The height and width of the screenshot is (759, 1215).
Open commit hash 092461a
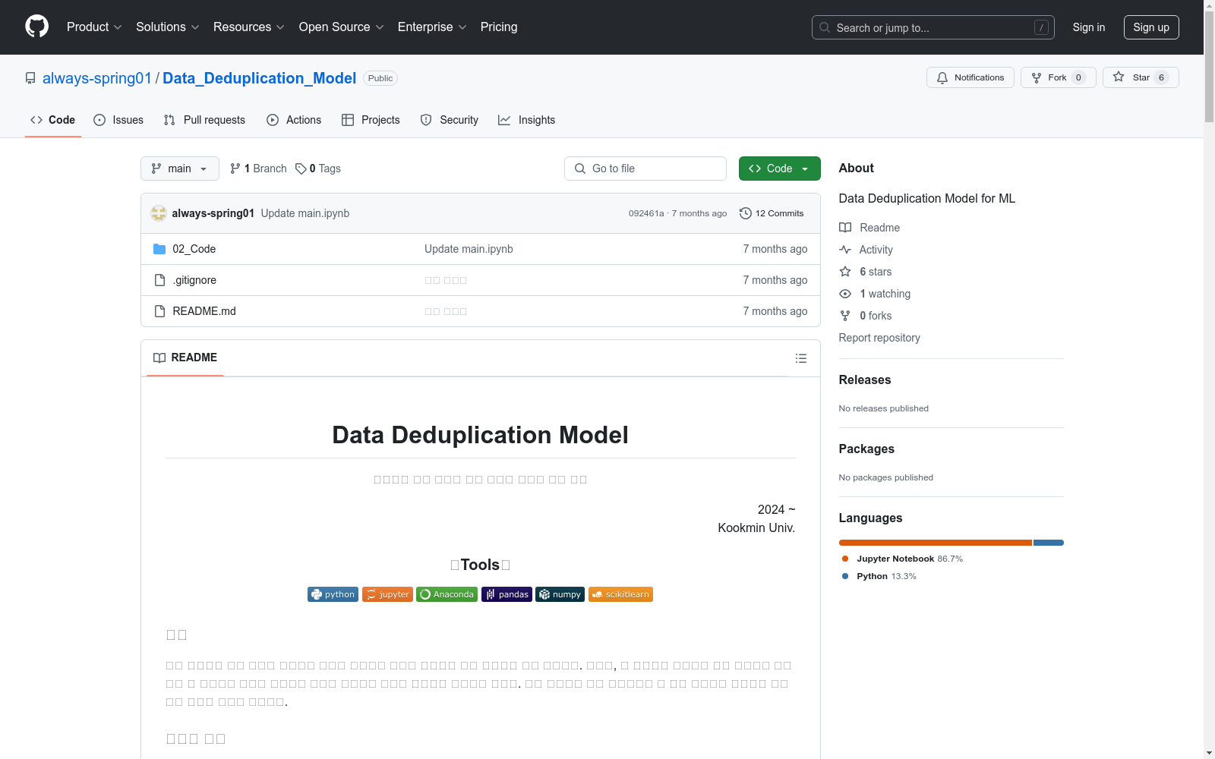(x=645, y=213)
